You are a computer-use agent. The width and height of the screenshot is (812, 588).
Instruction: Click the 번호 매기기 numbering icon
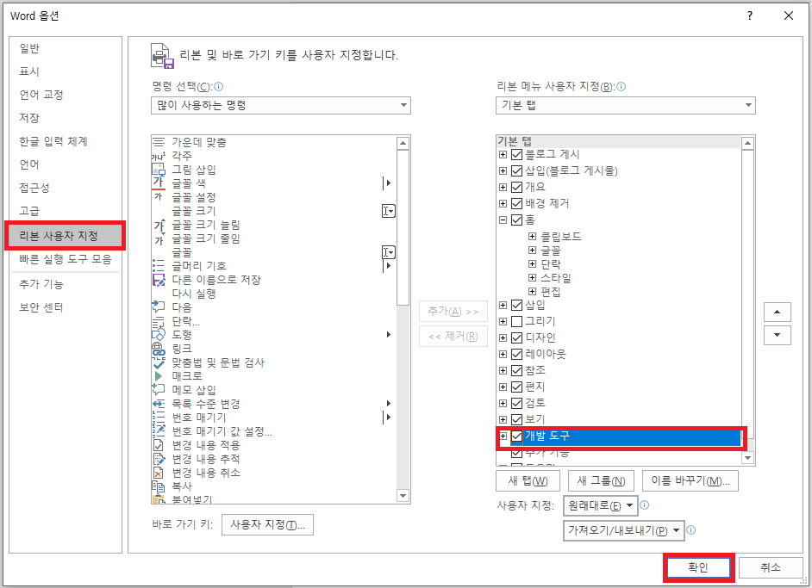[159, 418]
